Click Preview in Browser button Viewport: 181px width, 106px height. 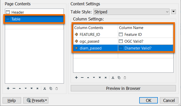click(123, 88)
